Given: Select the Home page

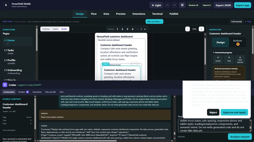Looking at the screenshot, I should (x=18, y=42).
